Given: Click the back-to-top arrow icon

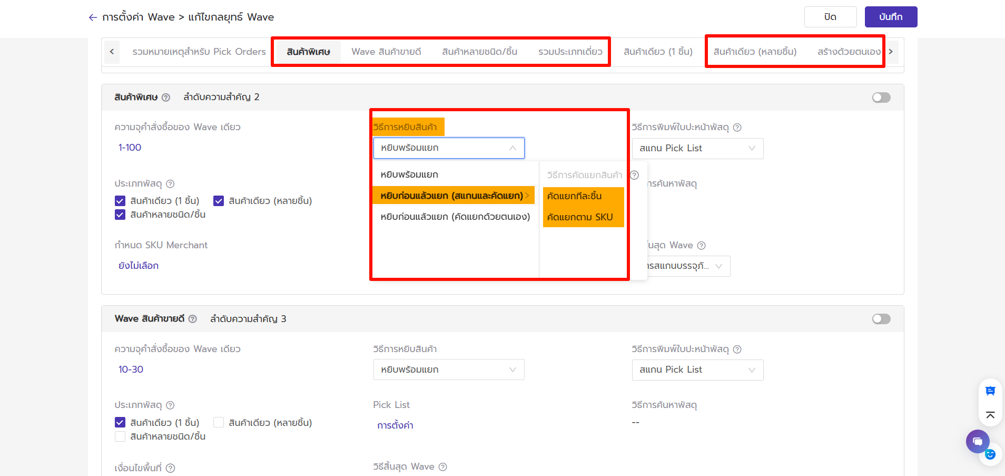Looking at the screenshot, I should (990, 415).
